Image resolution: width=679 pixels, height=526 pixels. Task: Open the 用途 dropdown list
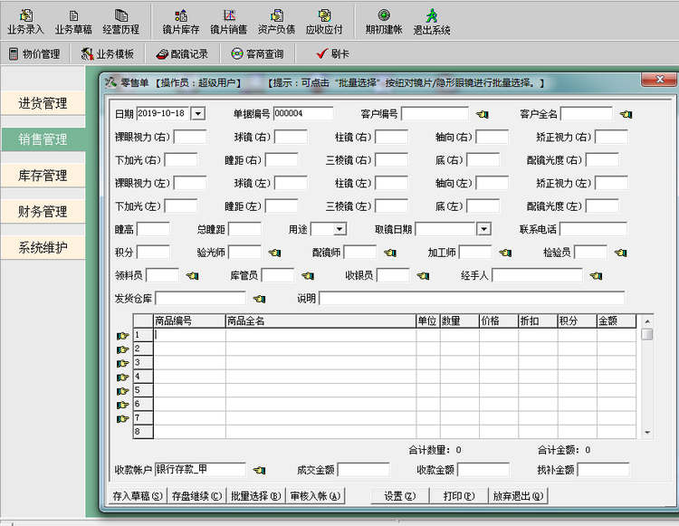point(340,230)
